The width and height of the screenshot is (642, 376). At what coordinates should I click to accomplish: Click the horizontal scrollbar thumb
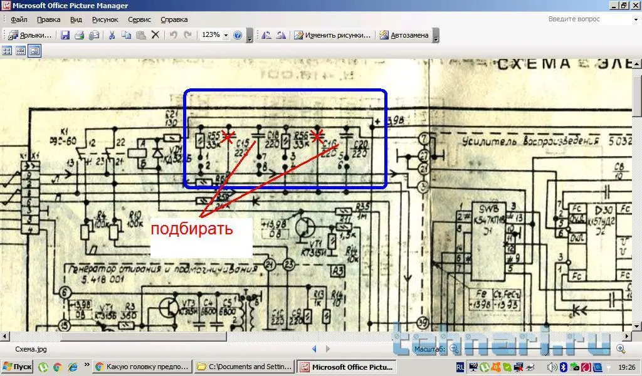[144, 337]
